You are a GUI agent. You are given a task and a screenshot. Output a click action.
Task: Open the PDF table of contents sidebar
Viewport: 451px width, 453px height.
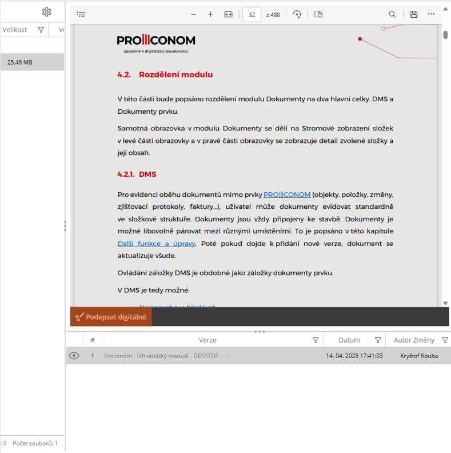point(81,14)
